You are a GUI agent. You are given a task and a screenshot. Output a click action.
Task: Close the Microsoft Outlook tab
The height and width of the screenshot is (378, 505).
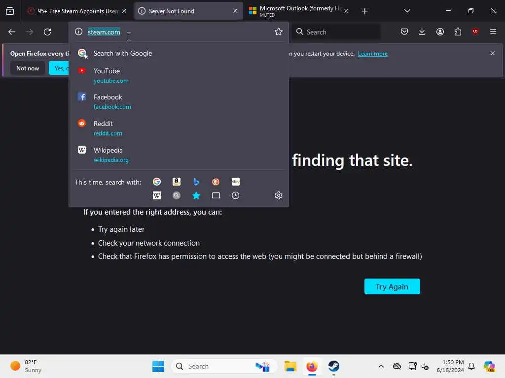tap(346, 11)
